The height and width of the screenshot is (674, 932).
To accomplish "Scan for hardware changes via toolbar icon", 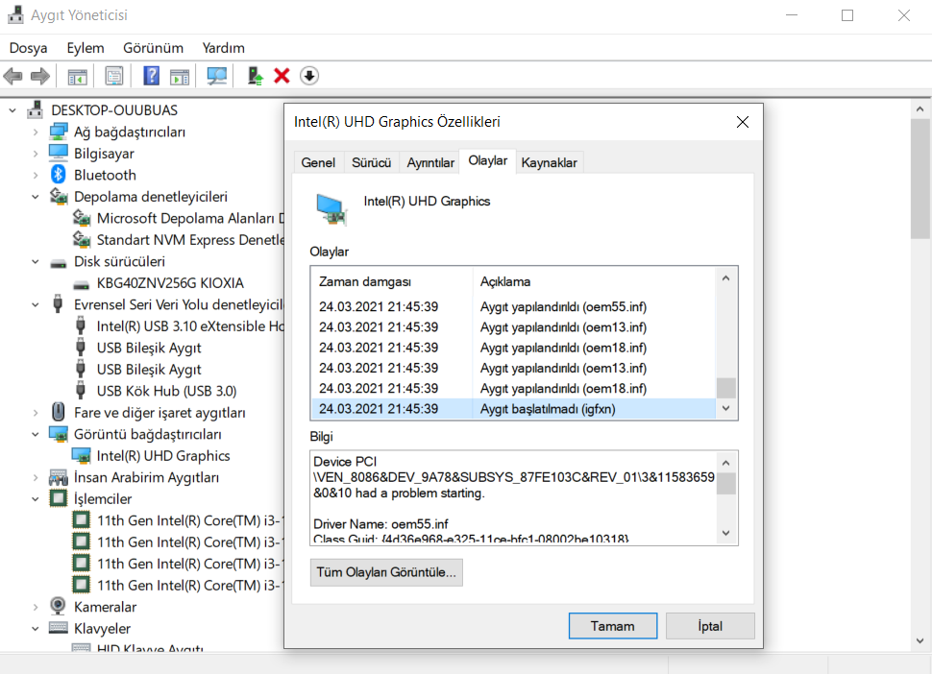I will click(x=216, y=75).
